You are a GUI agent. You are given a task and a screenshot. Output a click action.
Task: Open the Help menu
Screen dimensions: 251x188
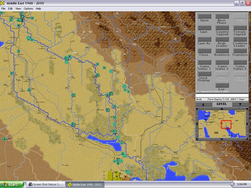[38, 9]
